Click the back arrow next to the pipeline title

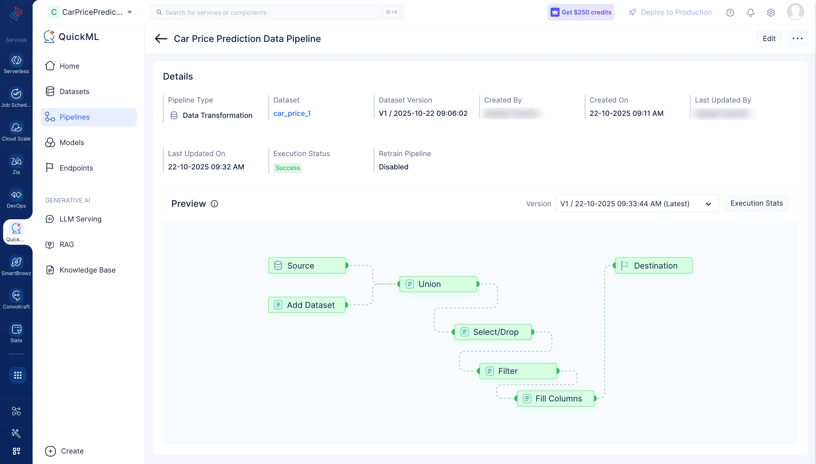point(161,39)
